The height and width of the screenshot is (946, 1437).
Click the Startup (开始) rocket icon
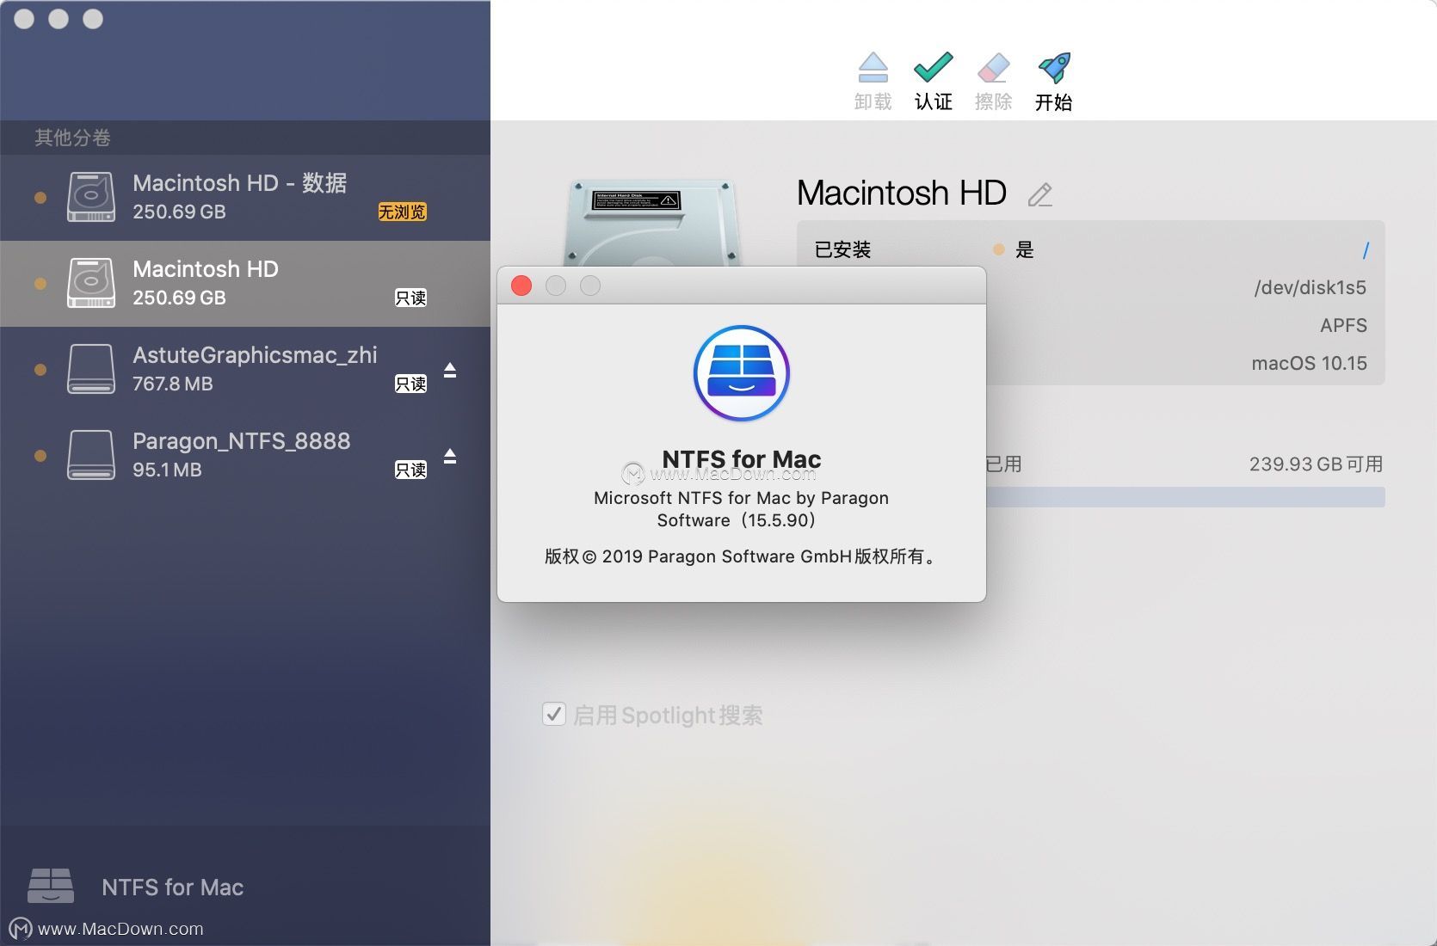click(1053, 68)
